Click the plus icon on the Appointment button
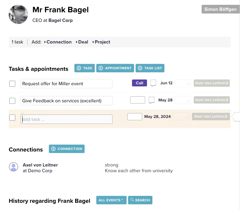The height and width of the screenshot is (210, 240). pos(101,68)
